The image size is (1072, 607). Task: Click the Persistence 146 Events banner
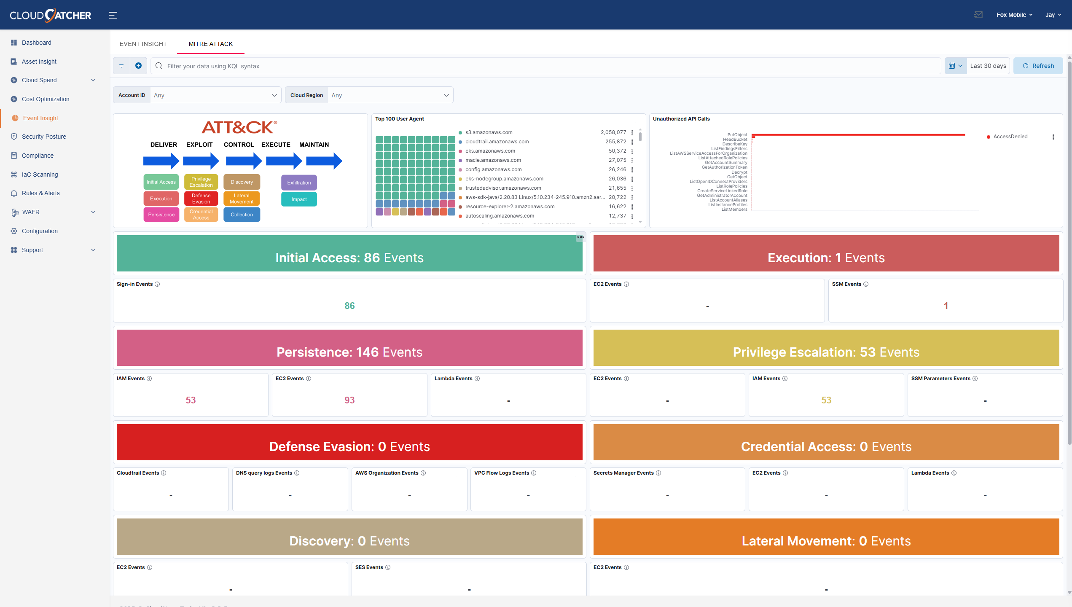349,348
